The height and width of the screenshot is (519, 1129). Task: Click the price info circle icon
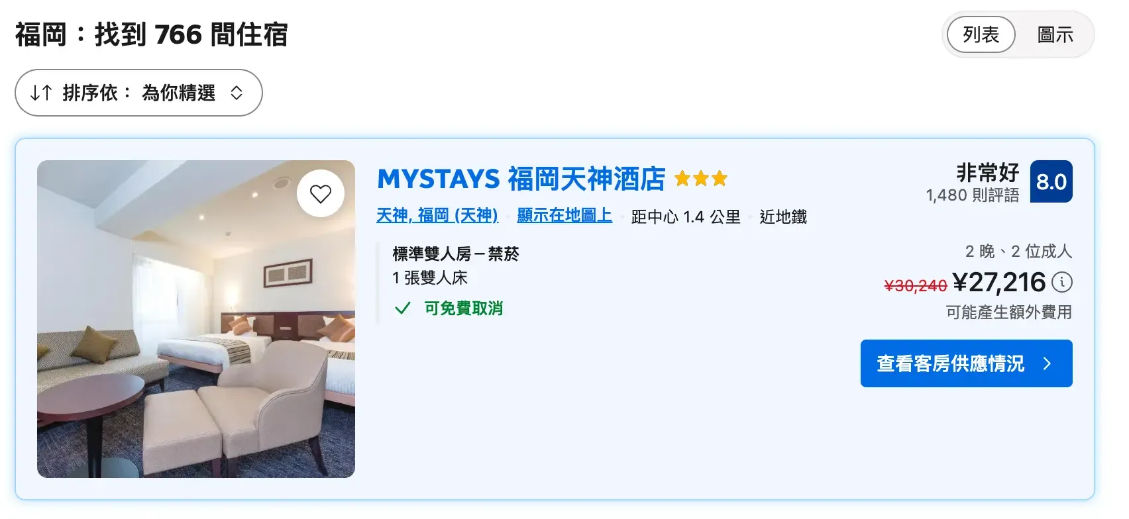[1062, 282]
